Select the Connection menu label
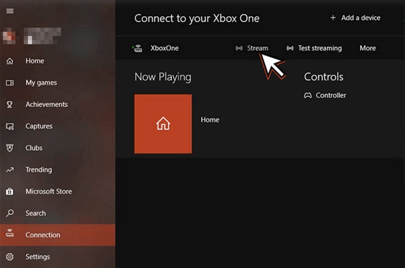The height and width of the screenshot is (268, 405). coord(43,235)
